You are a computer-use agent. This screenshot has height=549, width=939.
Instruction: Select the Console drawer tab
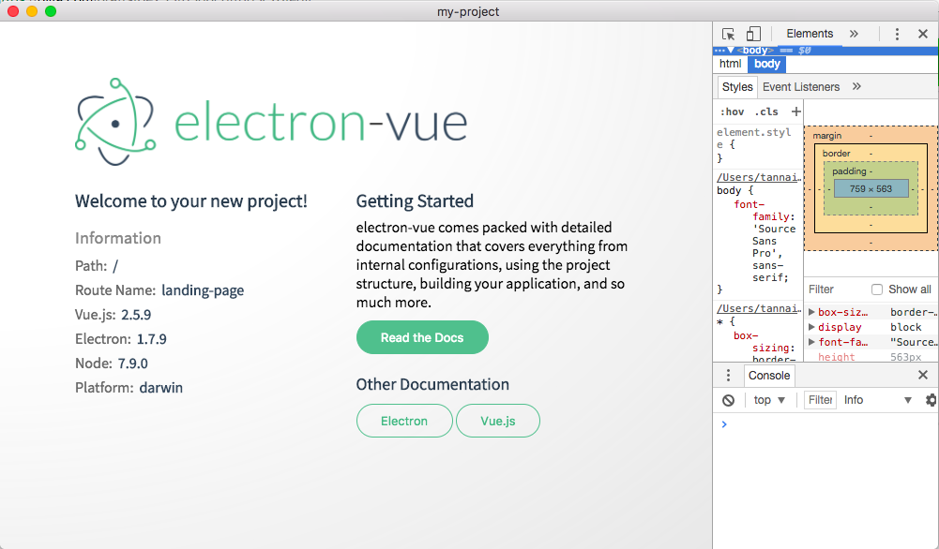point(769,376)
